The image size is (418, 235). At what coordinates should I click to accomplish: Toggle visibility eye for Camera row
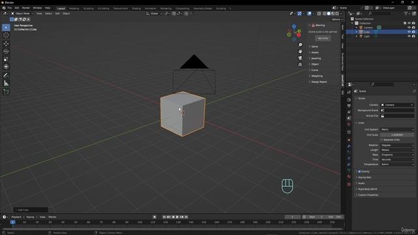click(x=409, y=27)
